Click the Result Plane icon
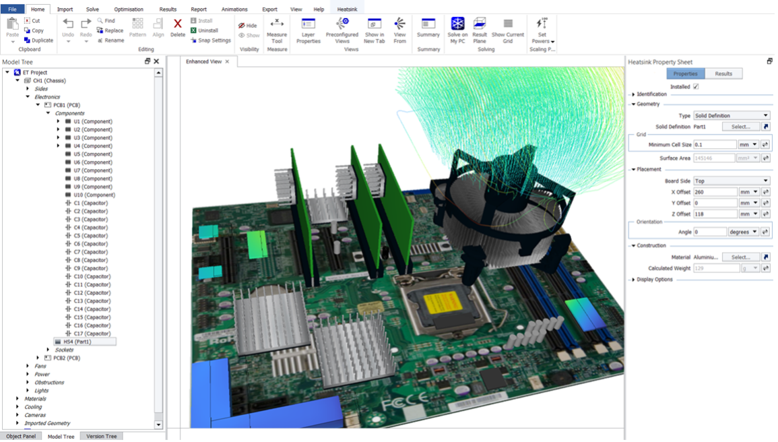Viewport: 778px width, 442px height. (x=480, y=25)
